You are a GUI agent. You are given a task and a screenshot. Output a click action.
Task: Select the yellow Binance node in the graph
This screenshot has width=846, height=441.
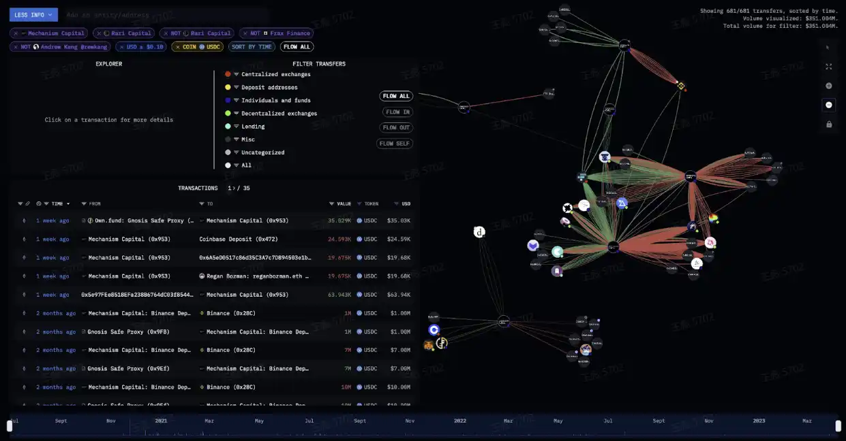(680, 86)
